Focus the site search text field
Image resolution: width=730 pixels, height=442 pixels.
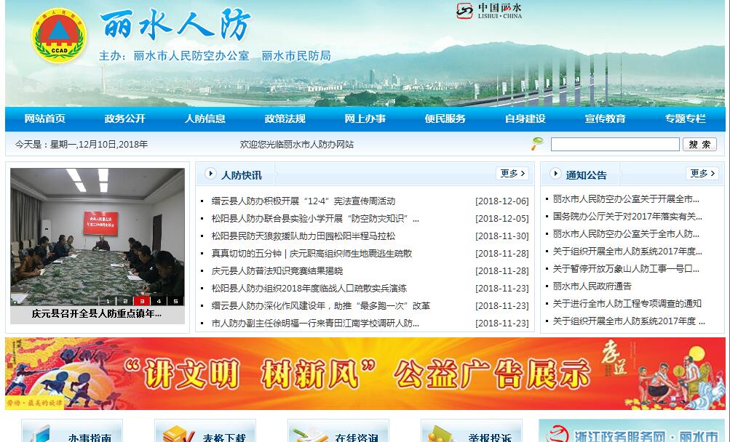click(615, 144)
